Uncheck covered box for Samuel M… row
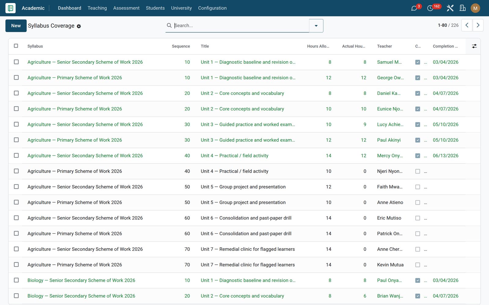 point(418,62)
